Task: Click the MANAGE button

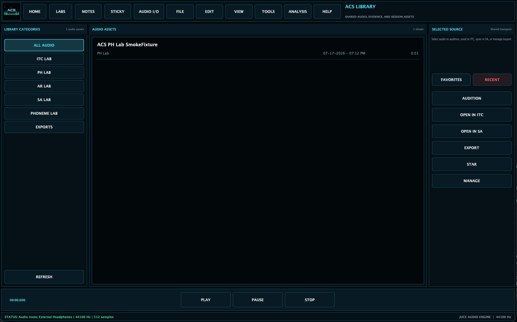Action: click(472, 181)
